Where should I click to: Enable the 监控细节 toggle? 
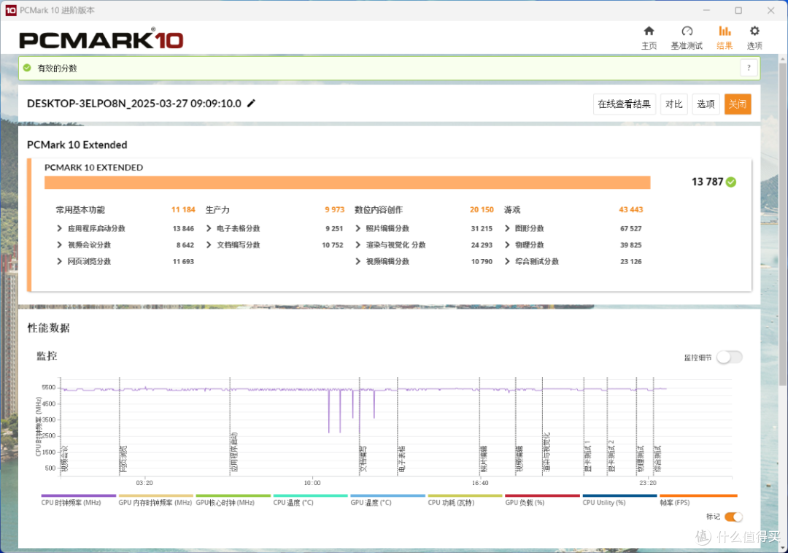(x=729, y=357)
